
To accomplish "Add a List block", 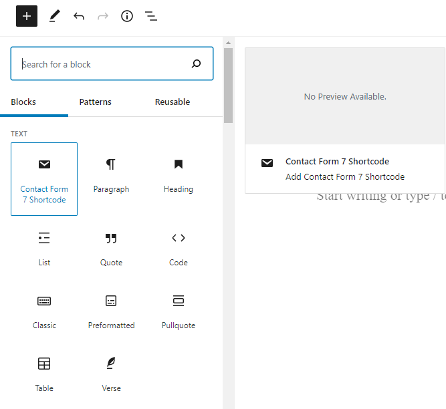I will click(x=44, y=249).
